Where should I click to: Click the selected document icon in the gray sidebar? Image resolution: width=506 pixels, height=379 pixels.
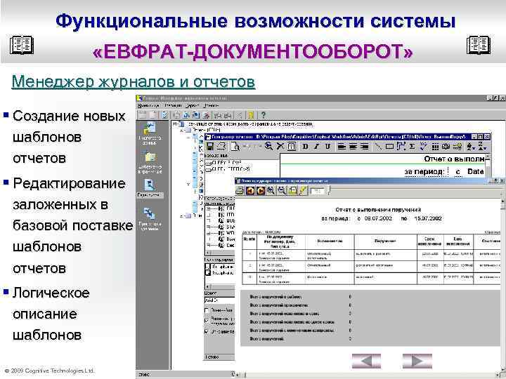click(150, 185)
